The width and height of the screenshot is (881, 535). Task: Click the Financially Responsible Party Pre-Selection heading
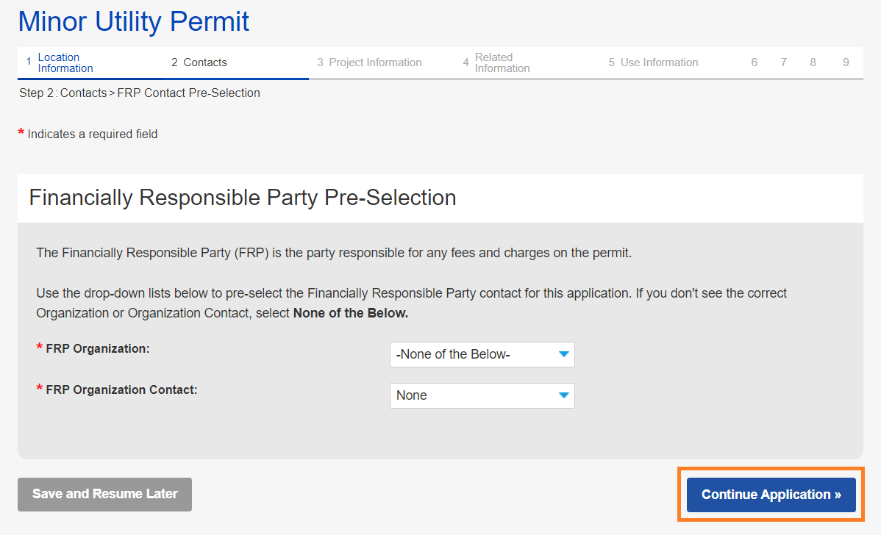[x=243, y=198]
